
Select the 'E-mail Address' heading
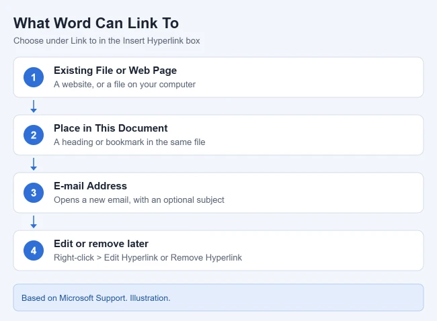(90, 186)
